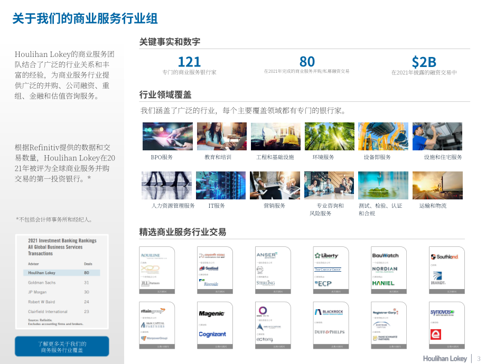Click the 关键事实和数字 heading

tap(170, 42)
